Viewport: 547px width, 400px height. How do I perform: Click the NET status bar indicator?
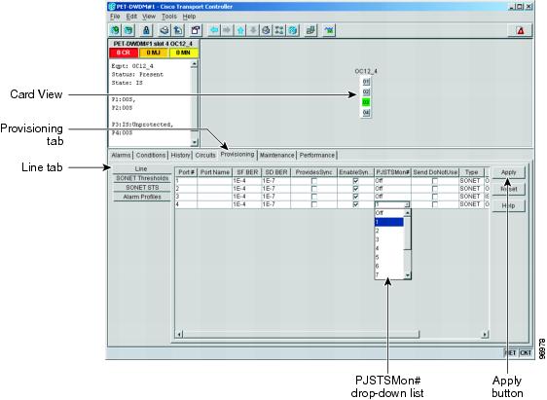[x=511, y=353]
